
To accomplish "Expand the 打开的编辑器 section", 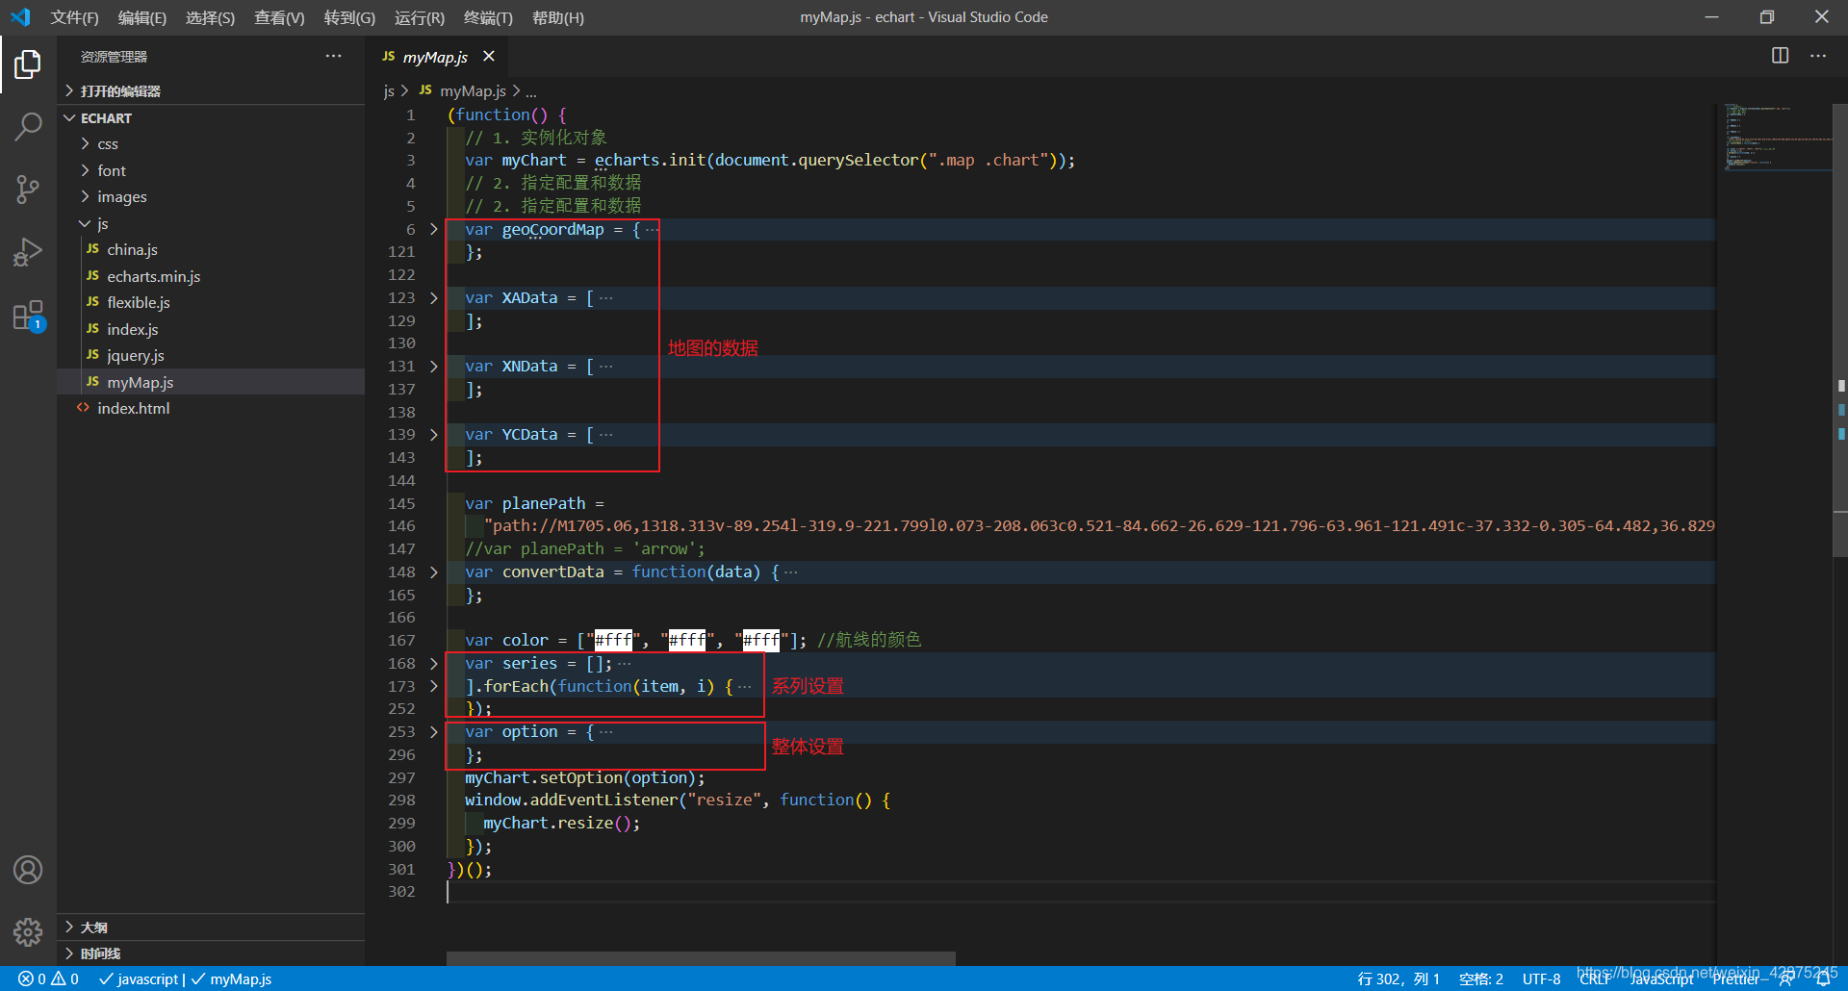I will [x=211, y=90].
